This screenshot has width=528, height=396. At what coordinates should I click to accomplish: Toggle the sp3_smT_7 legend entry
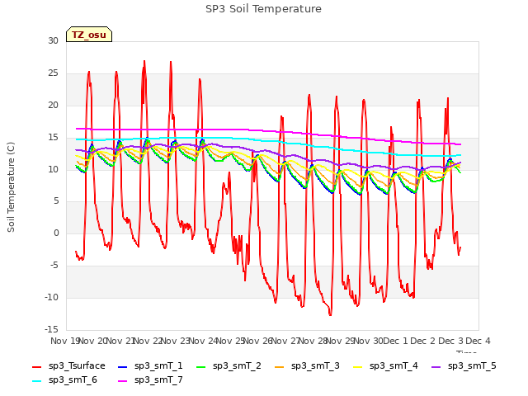(150, 380)
